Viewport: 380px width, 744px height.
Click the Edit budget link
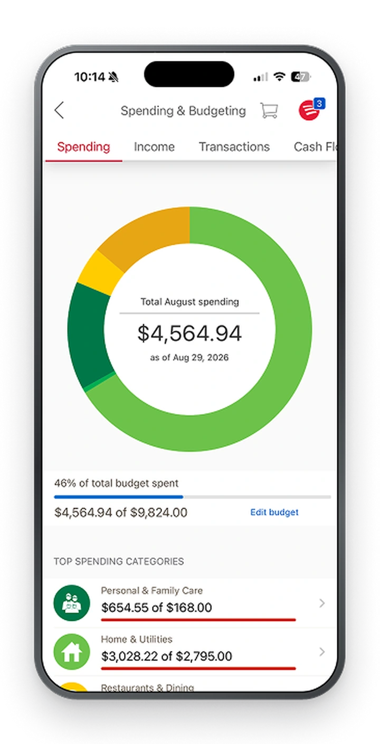tap(274, 512)
